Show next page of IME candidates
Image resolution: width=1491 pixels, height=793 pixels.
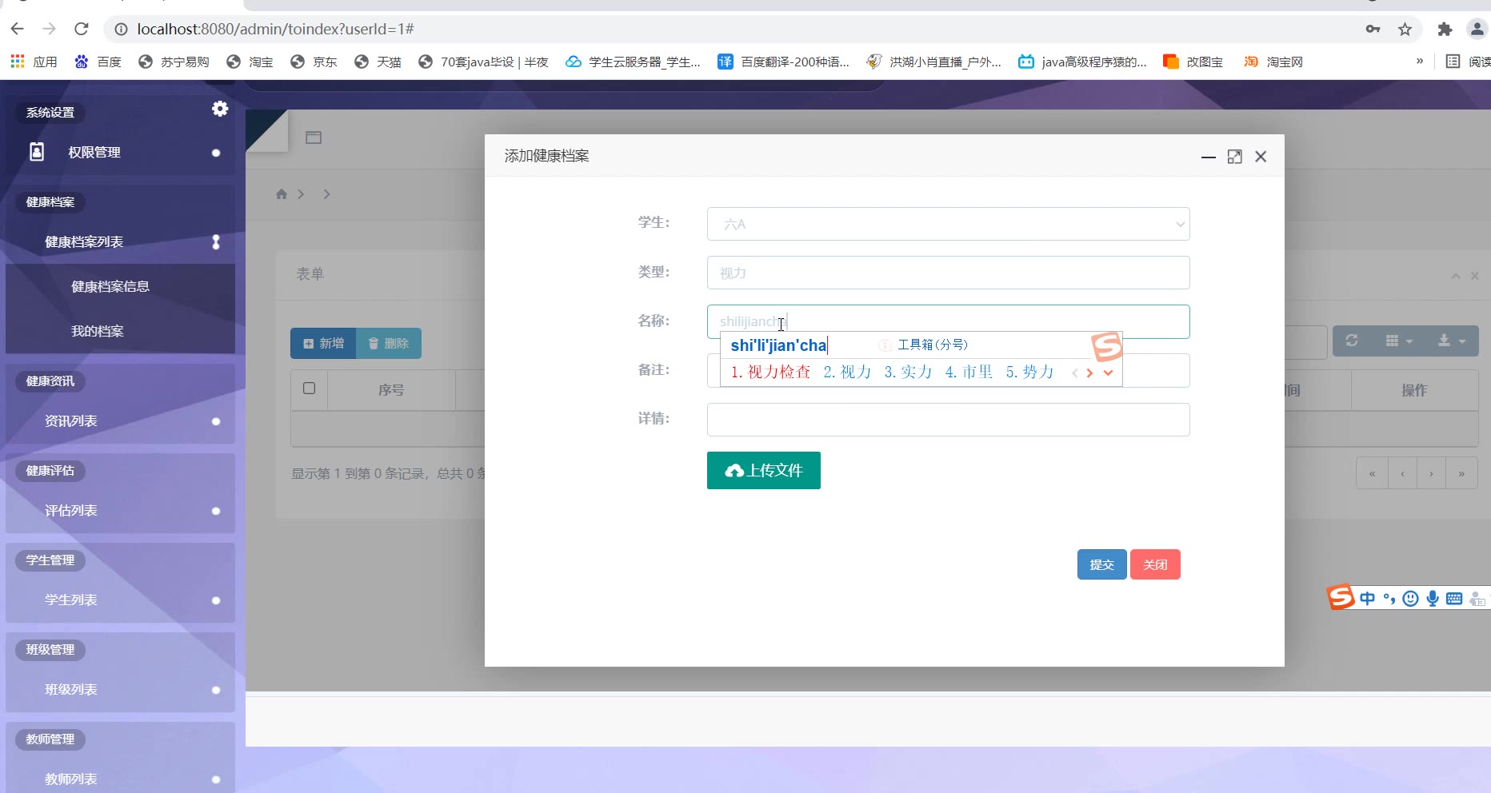[x=1089, y=373]
